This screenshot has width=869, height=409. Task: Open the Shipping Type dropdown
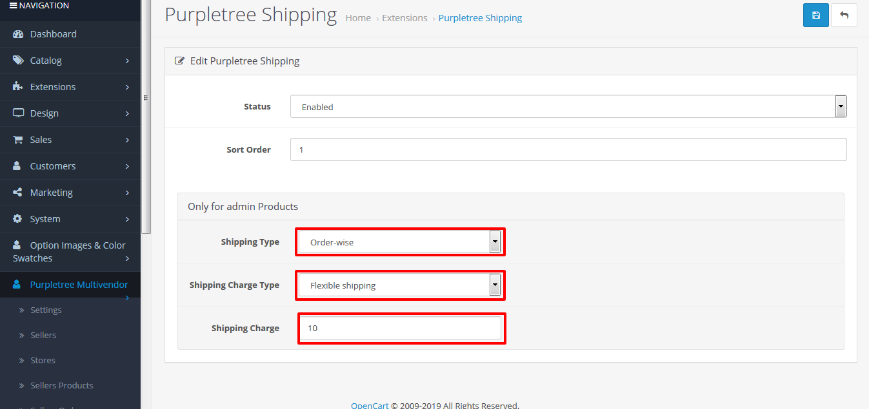click(400, 242)
